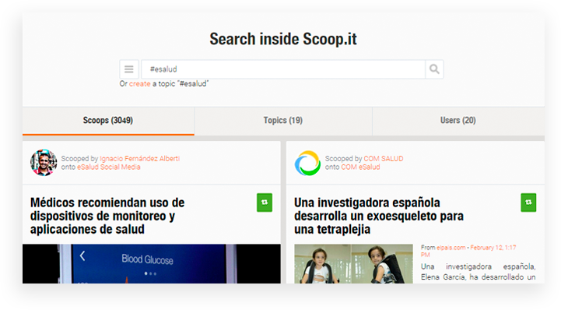
Task: Rescoop the 'Médicos recomiendan' post
Action: 265,203
